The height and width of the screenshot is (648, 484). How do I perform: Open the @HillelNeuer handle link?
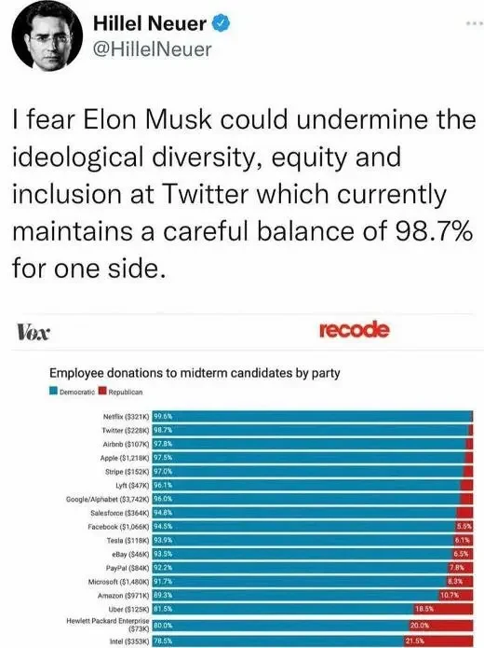153,49
